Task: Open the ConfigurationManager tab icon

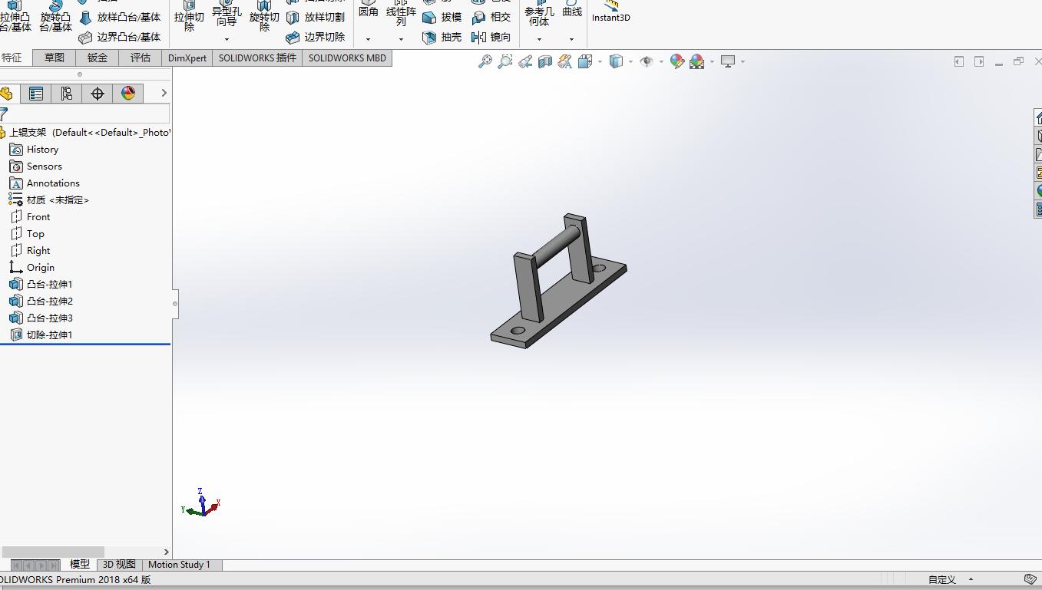Action: (x=67, y=94)
